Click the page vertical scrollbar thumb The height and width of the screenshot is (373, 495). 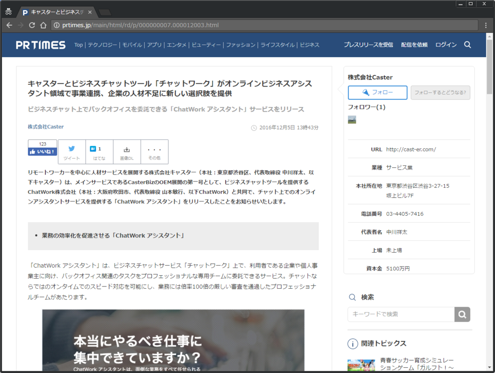(x=490, y=67)
